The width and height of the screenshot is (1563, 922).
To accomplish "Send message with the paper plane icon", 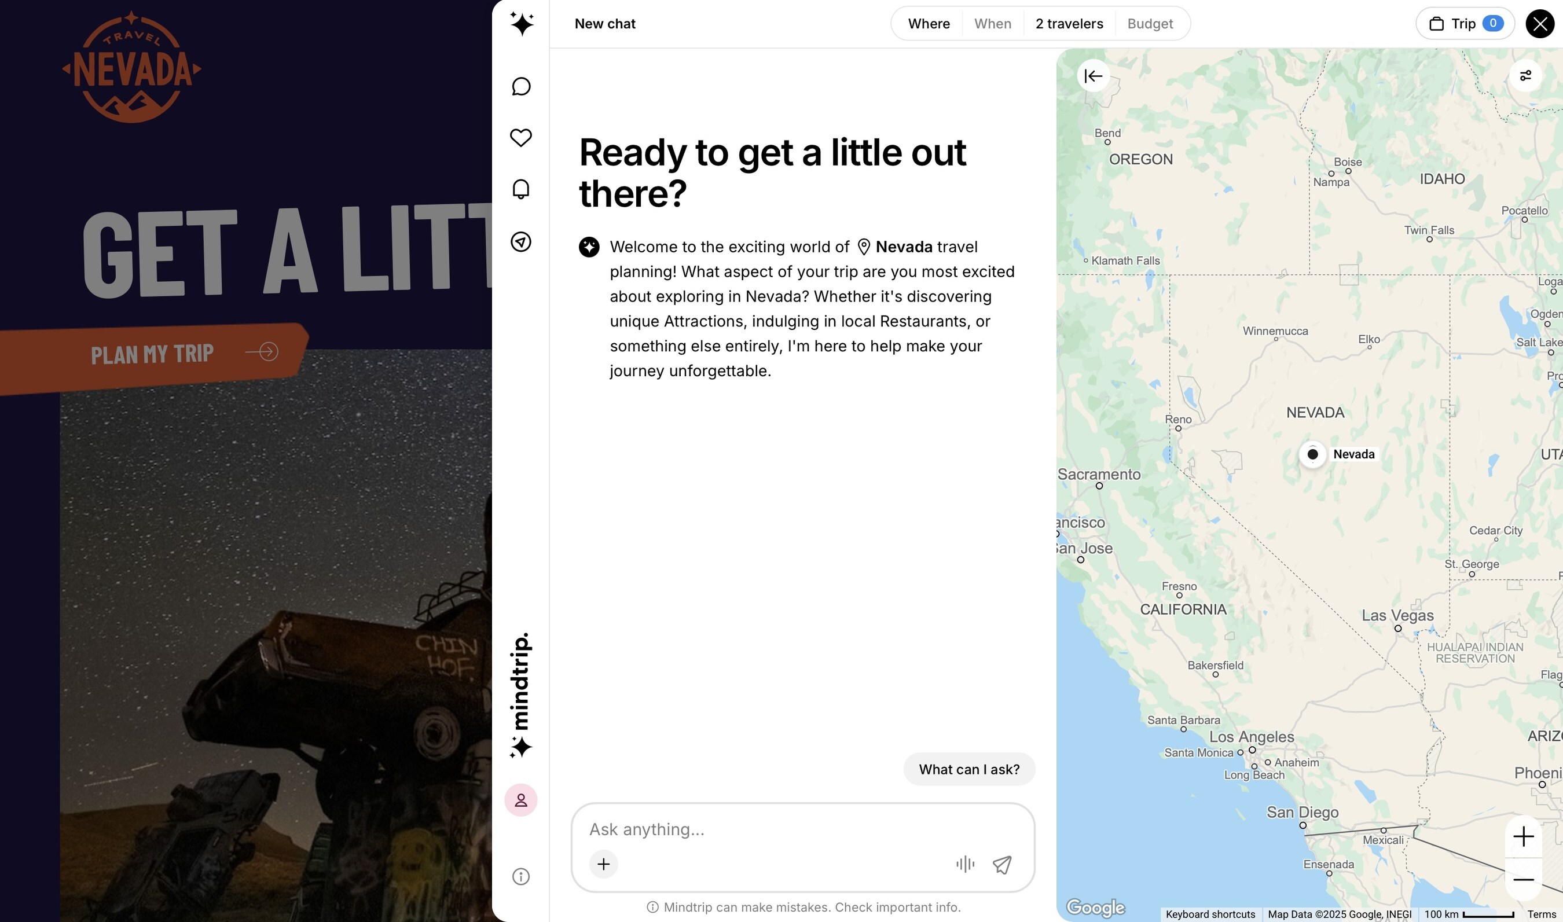I will coord(1003,864).
